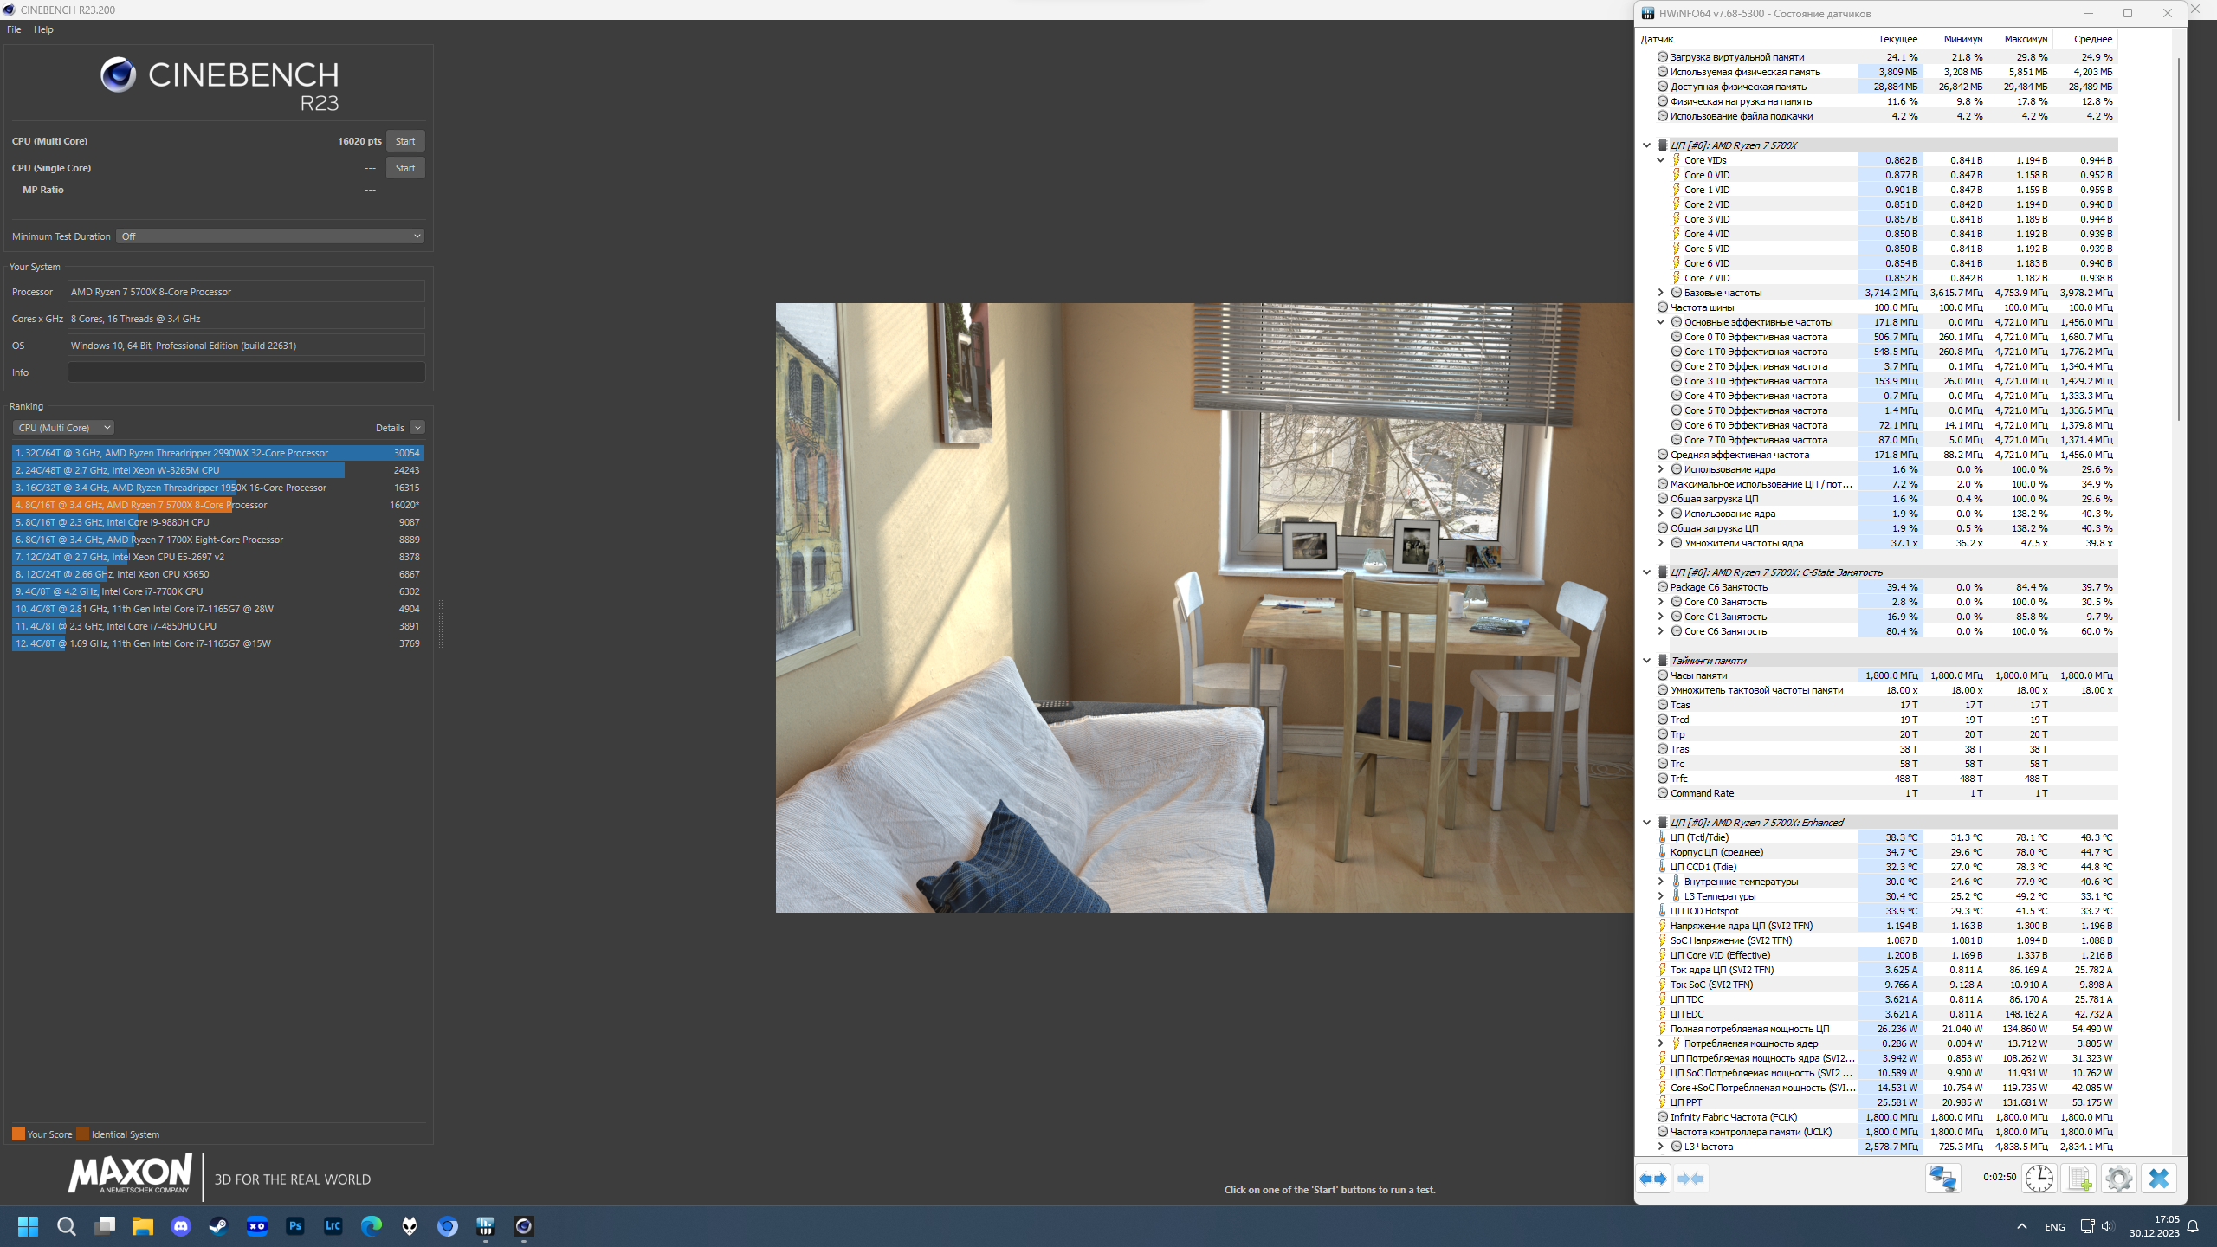
Task: Open the File menu
Action: (14, 29)
